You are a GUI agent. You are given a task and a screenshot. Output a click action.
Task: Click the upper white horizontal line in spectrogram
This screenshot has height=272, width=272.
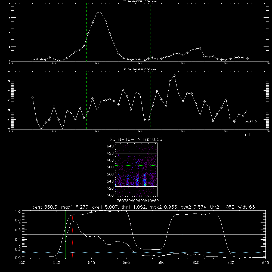136,153
